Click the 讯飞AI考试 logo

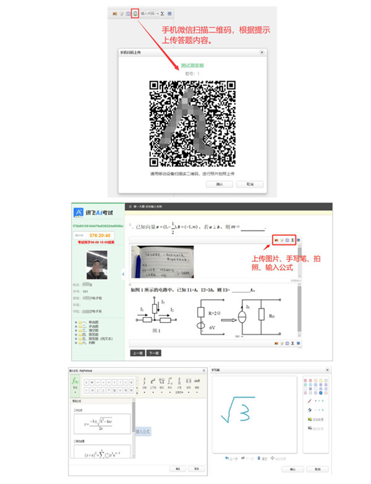(x=93, y=213)
